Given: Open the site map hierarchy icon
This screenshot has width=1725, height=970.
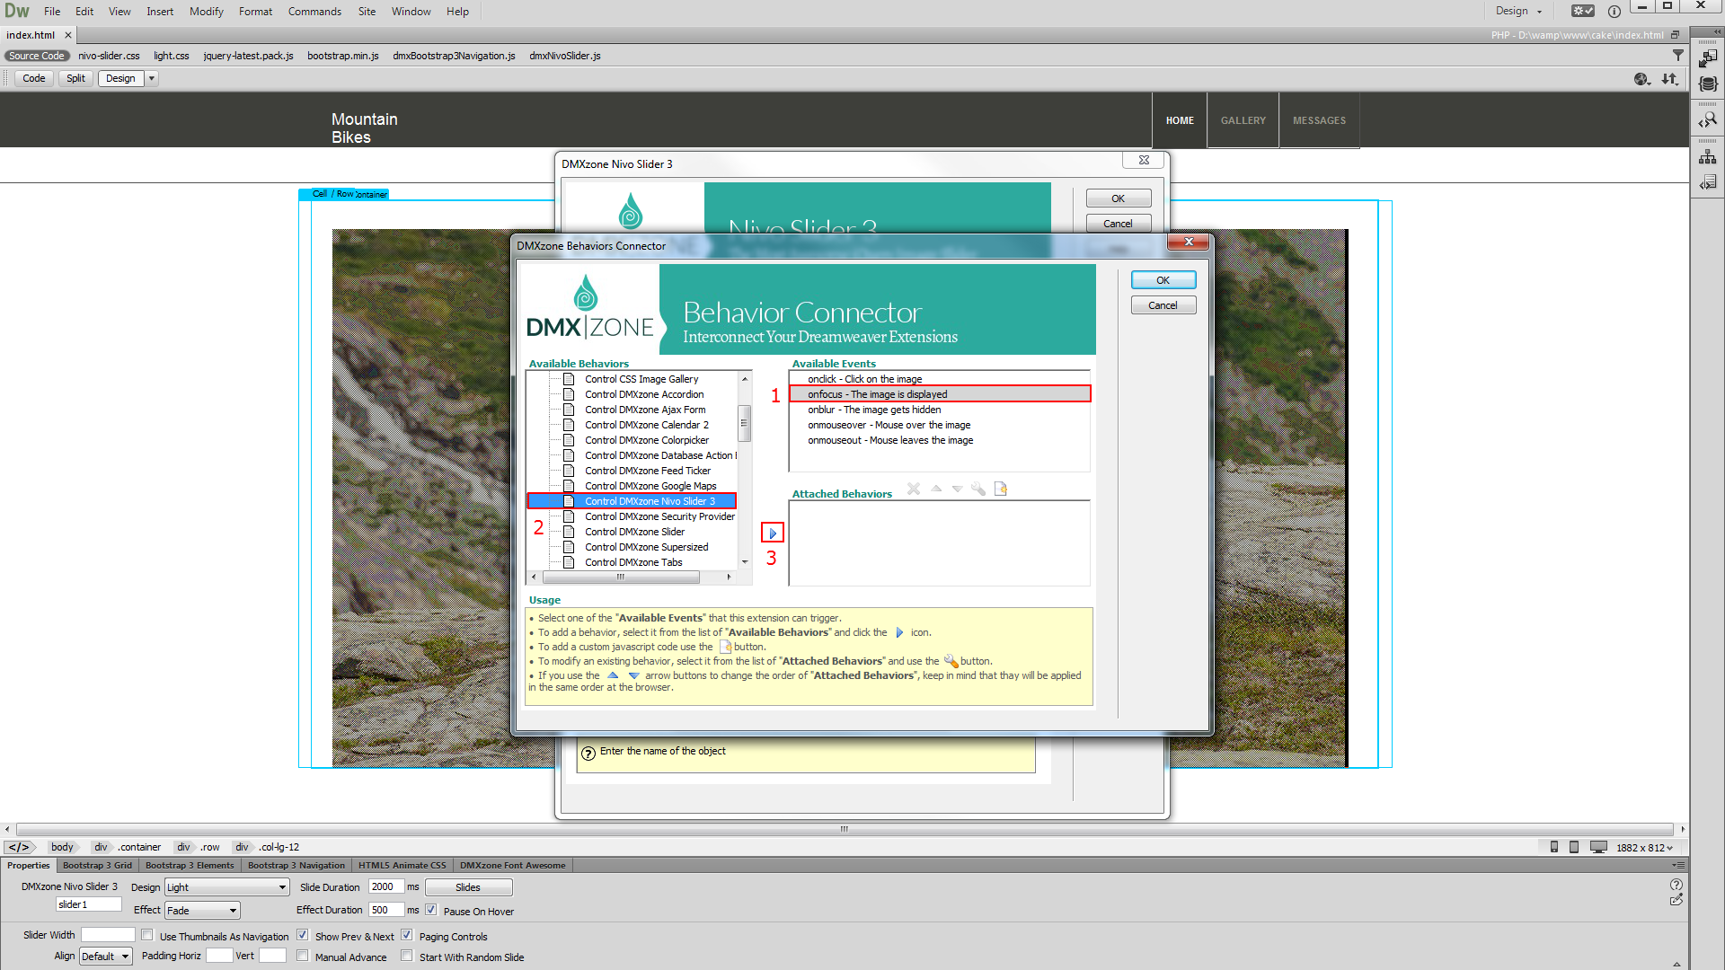Looking at the screenshot, I should coord(1708,157).
